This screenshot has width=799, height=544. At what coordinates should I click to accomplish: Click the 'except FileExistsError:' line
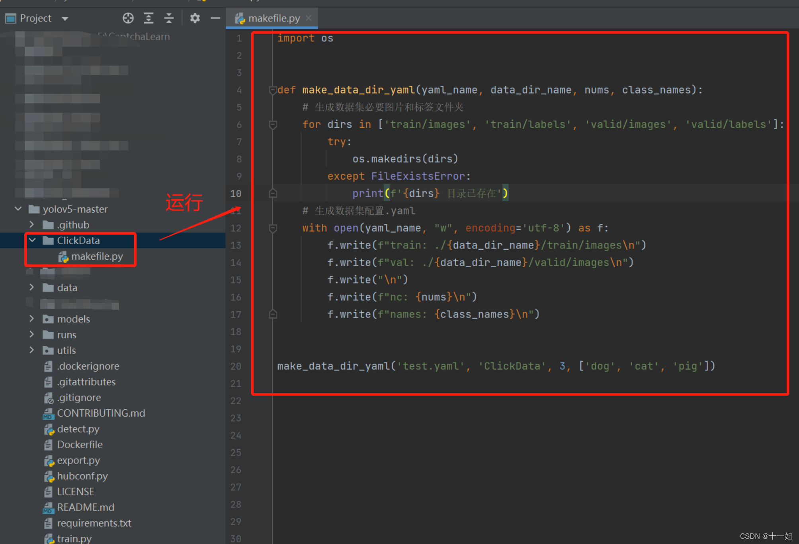tap(399, 176)
